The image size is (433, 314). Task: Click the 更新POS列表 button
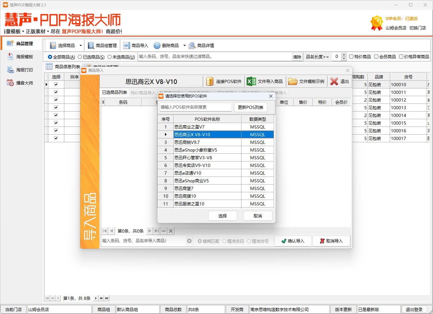251,107
